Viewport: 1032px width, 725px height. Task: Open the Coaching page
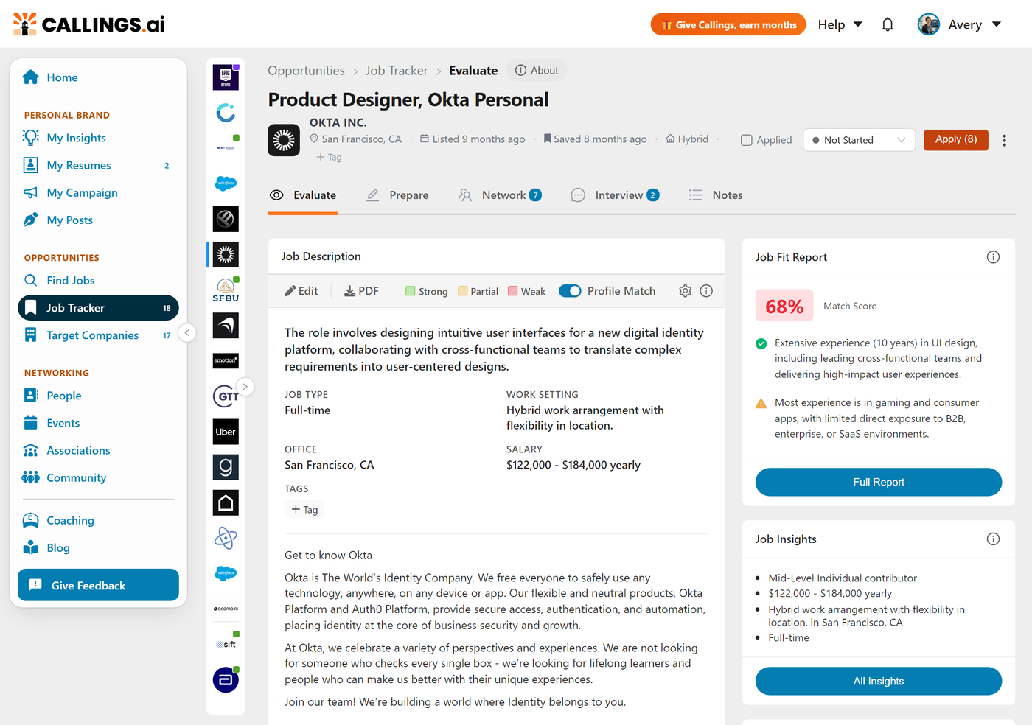click(x=70, y=520)
